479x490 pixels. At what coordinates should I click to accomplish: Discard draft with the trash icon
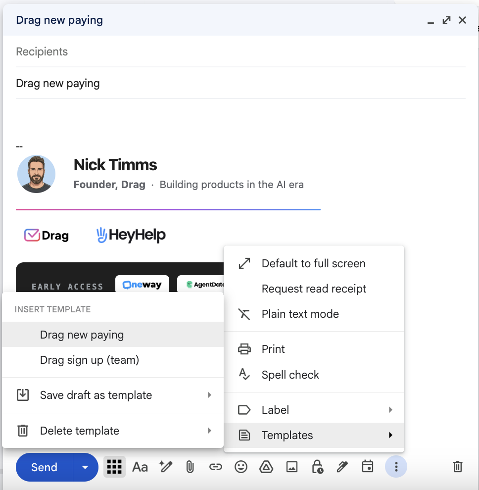(458, 467)
